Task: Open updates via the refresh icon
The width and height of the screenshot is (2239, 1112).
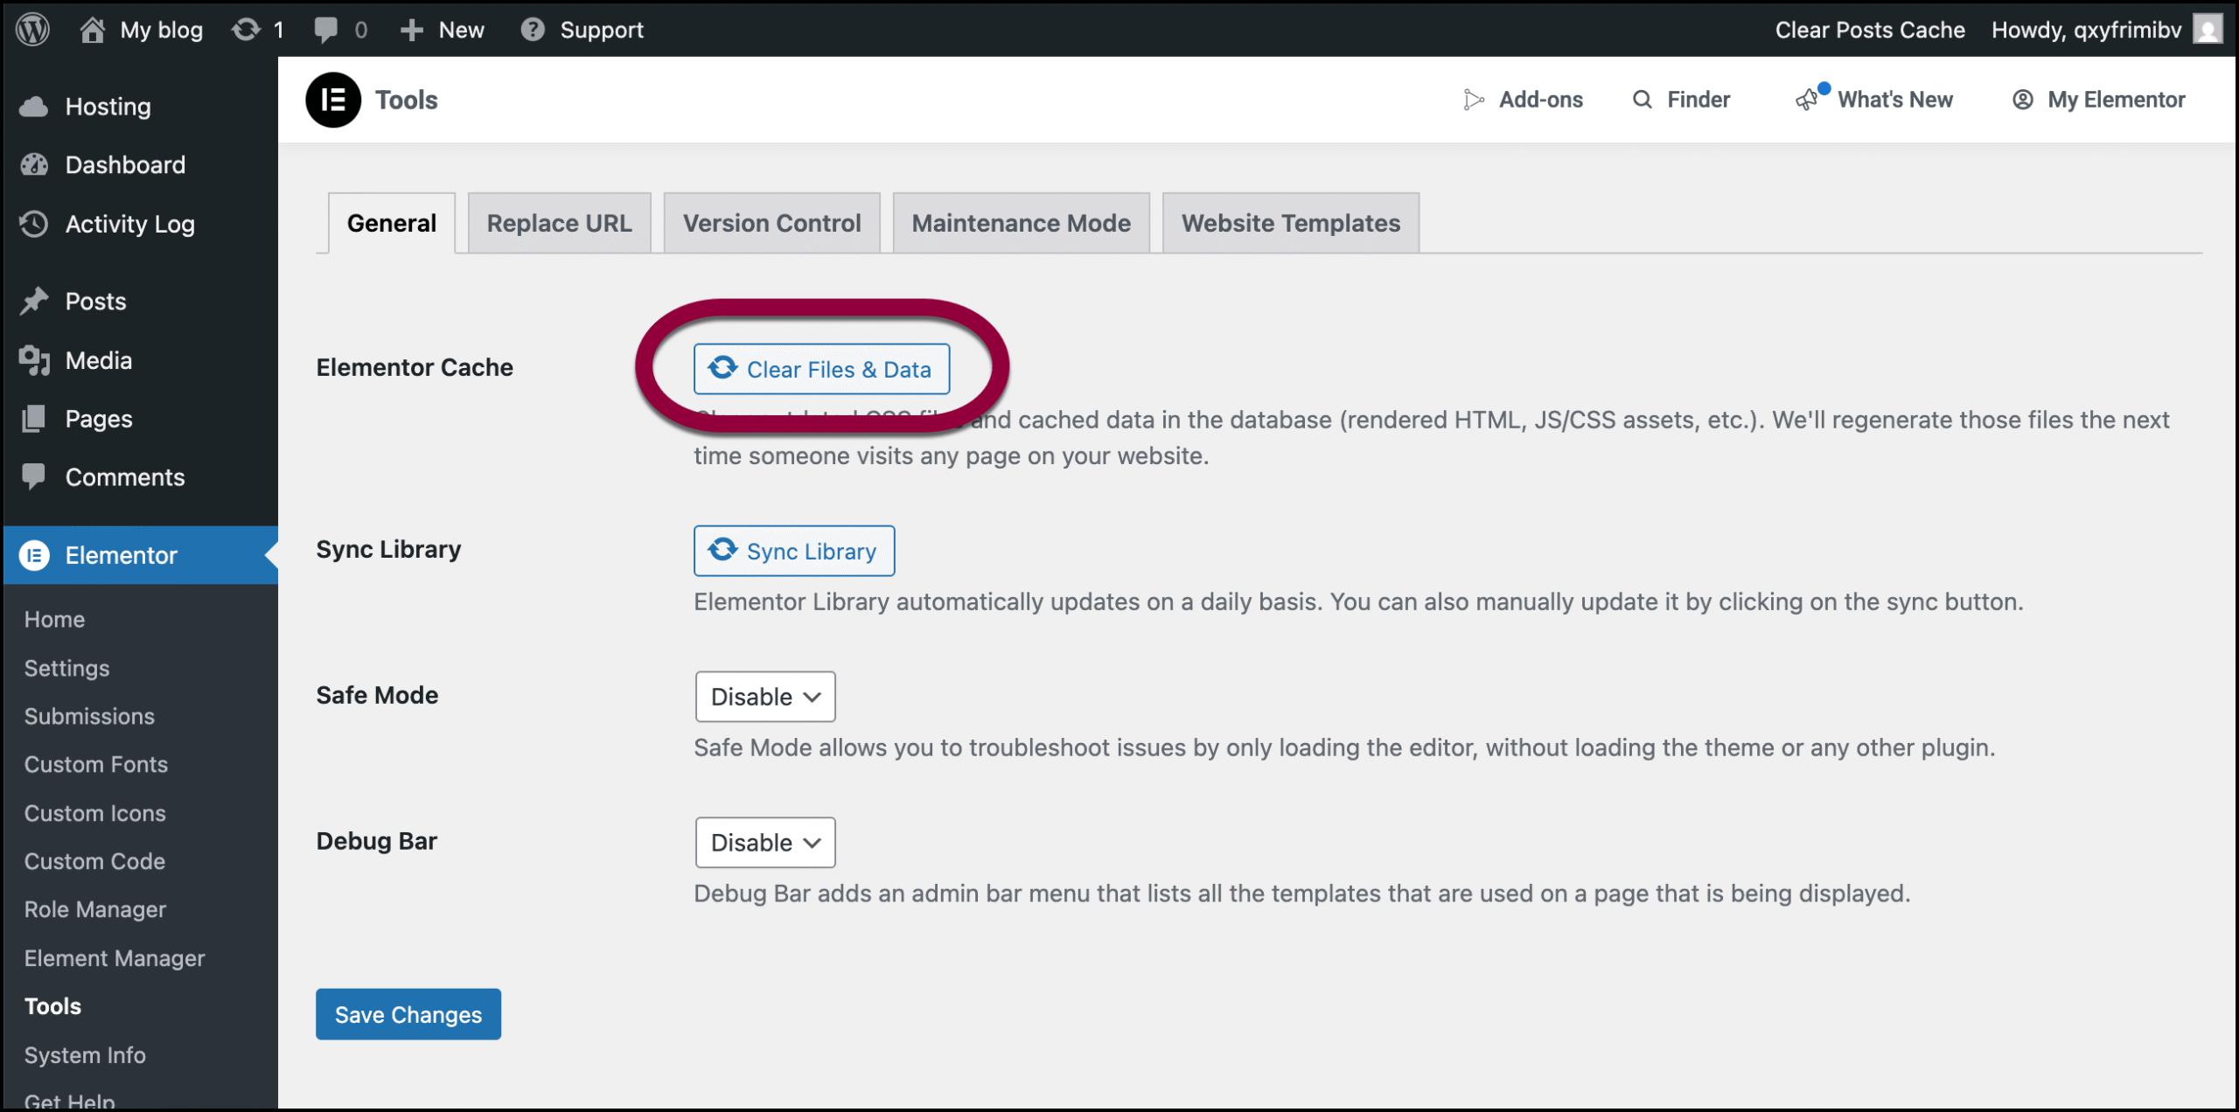Action: 246,30
